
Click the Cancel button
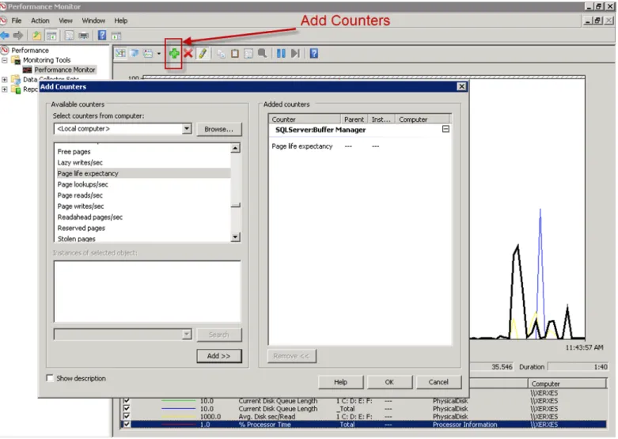438,382
